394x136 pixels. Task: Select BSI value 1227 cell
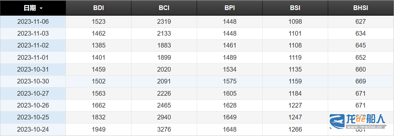(x=295, y=105)
